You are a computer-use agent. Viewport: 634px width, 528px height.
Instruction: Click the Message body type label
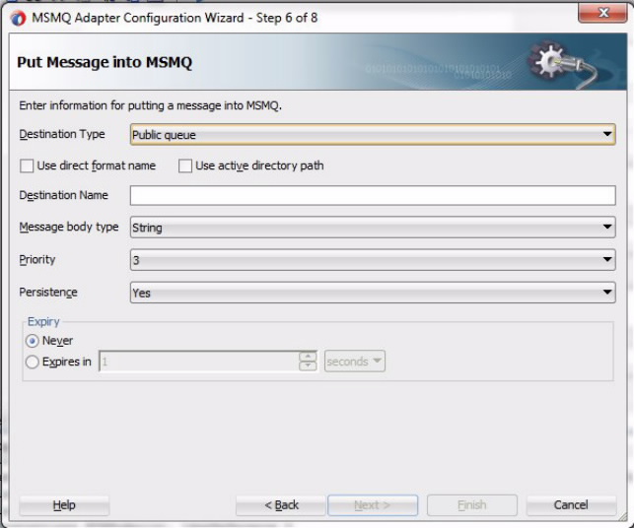tap(69, 227)
